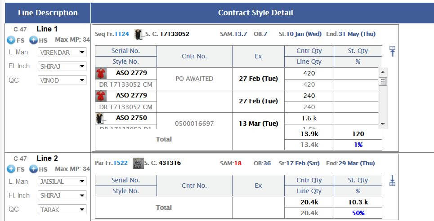Open fabric thumbnail beside S. C. 431316
Screen dimensions: 434x221
(x=138, y=163)
